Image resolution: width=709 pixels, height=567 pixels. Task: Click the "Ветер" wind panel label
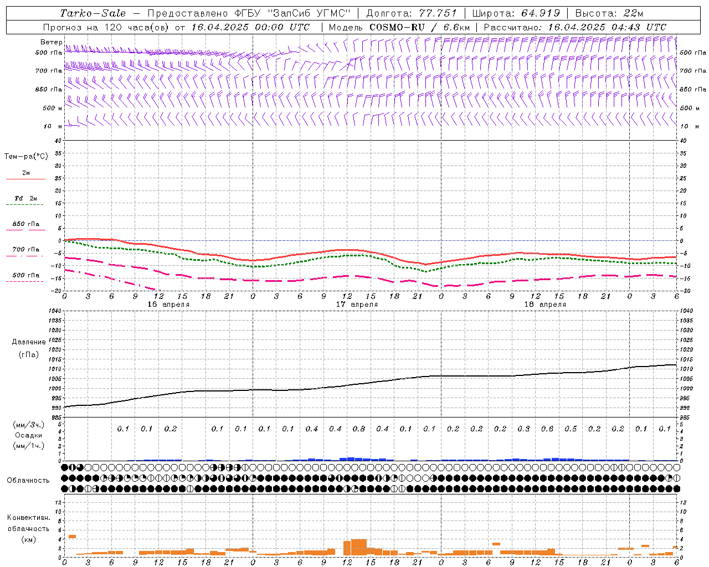[x=52, y=42]
